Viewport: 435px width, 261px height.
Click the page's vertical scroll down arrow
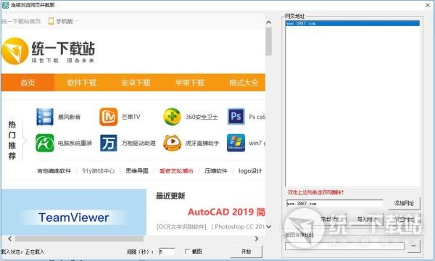coord(268,227)
